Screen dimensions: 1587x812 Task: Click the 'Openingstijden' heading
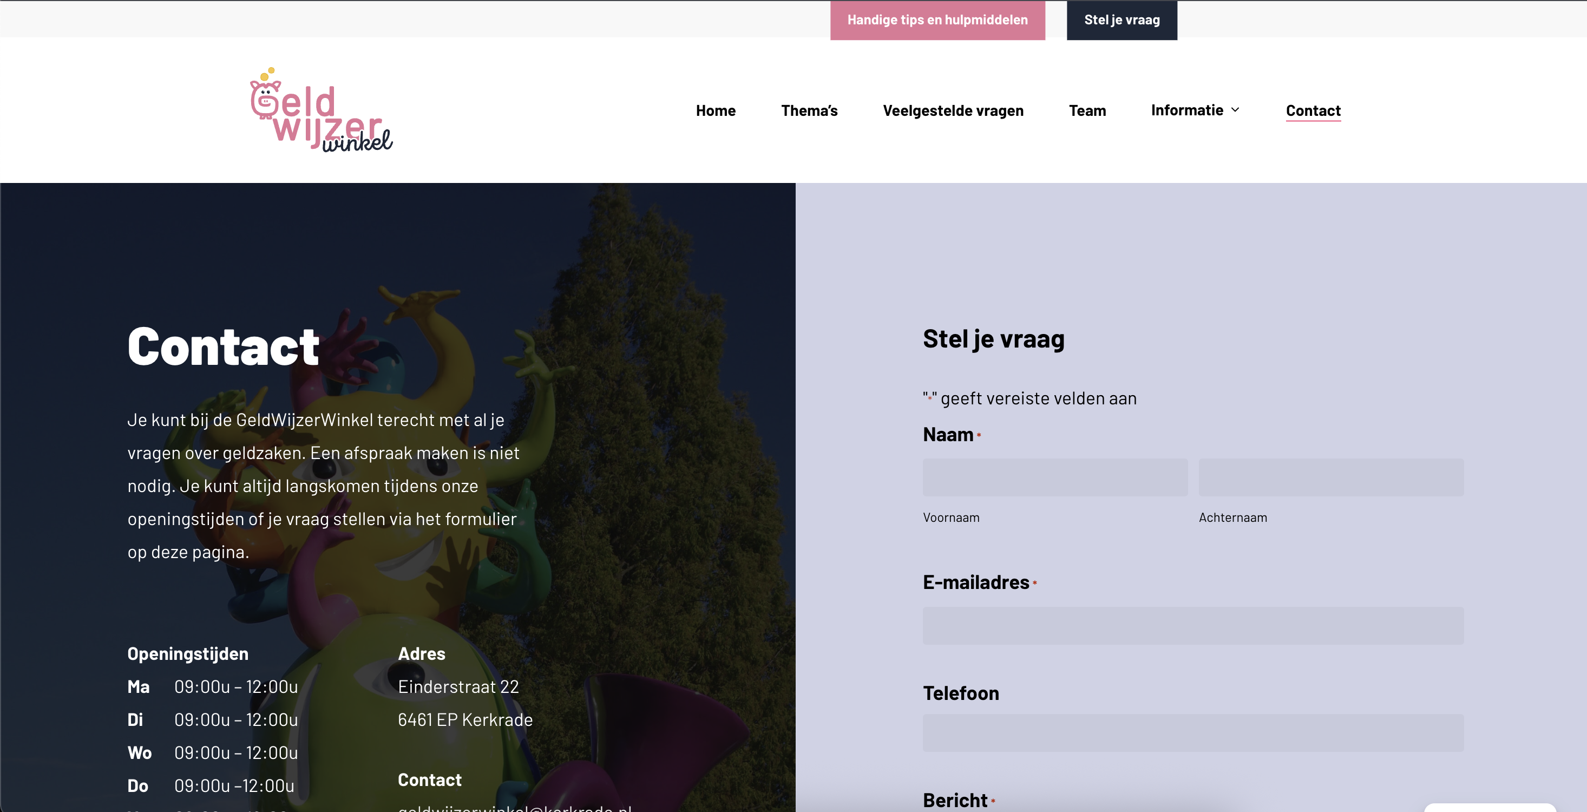click(x=188, y=654)
